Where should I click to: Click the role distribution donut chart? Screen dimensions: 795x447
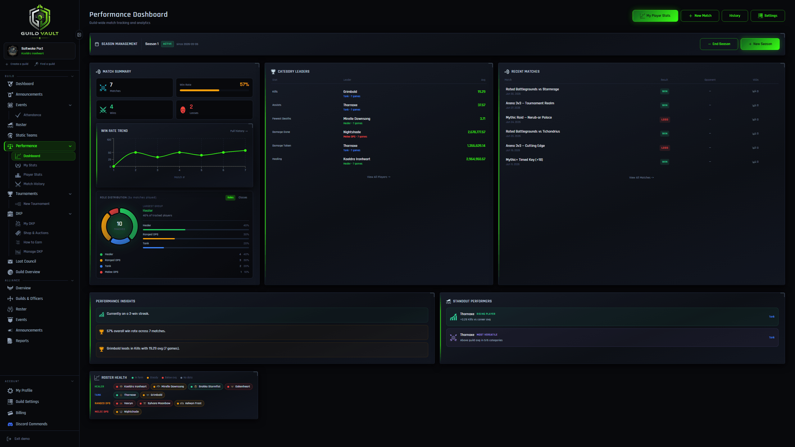tap(120, 226)
